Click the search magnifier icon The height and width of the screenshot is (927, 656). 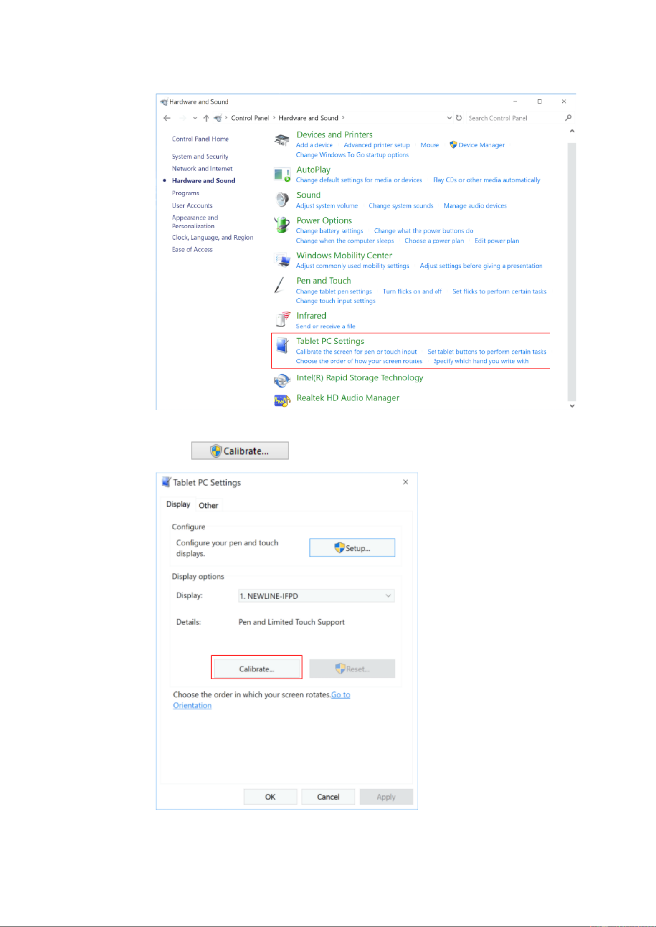click(568, 118)
